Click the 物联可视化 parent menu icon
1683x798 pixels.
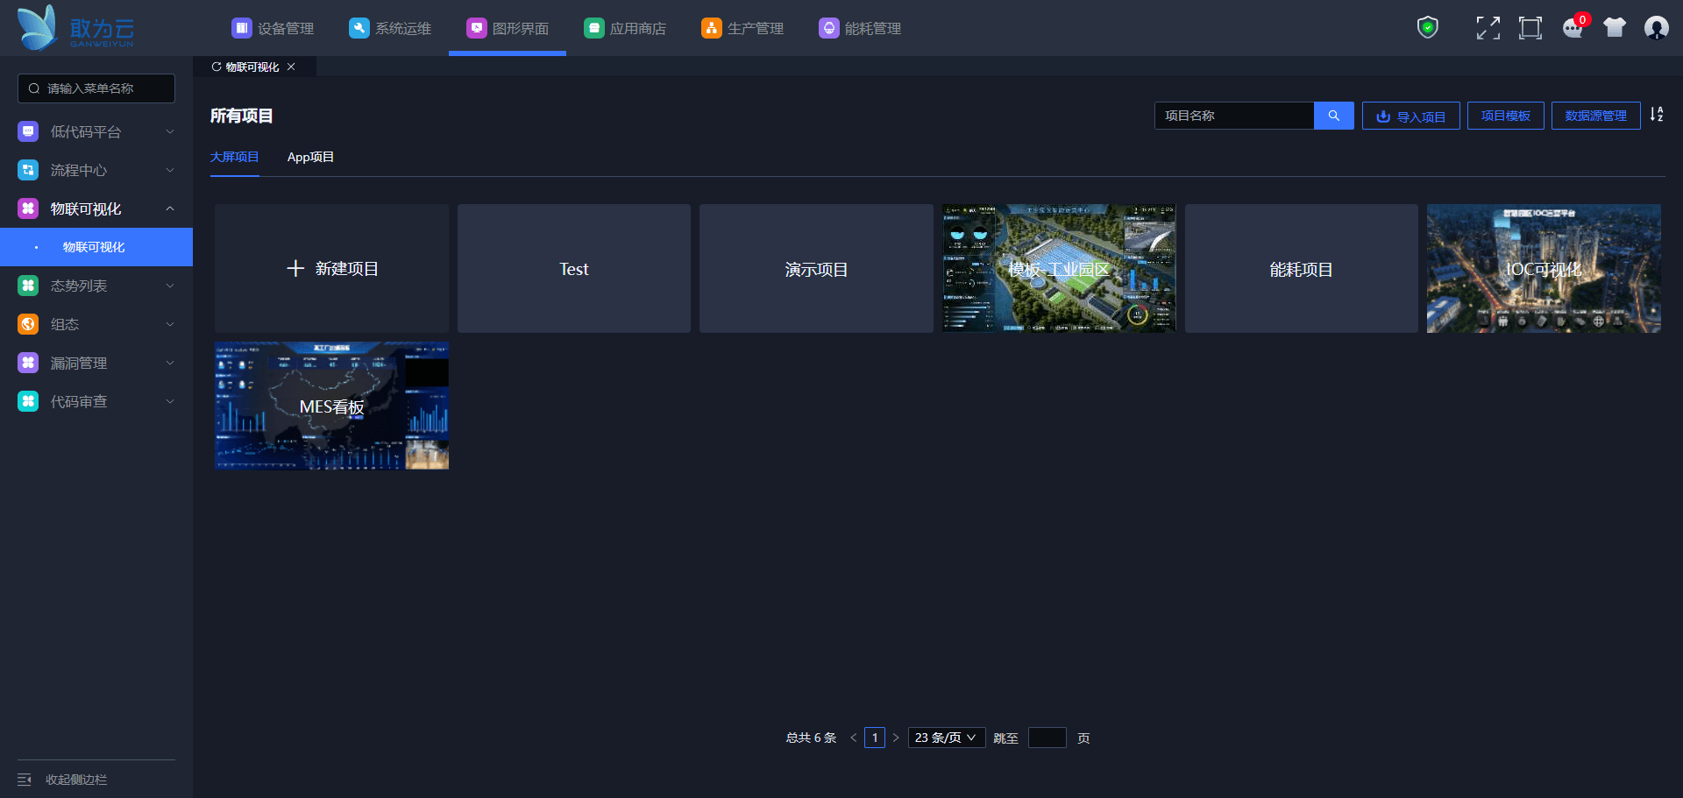(28, 208)
